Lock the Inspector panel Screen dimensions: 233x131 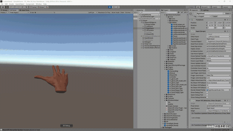[x=230, y=10]
